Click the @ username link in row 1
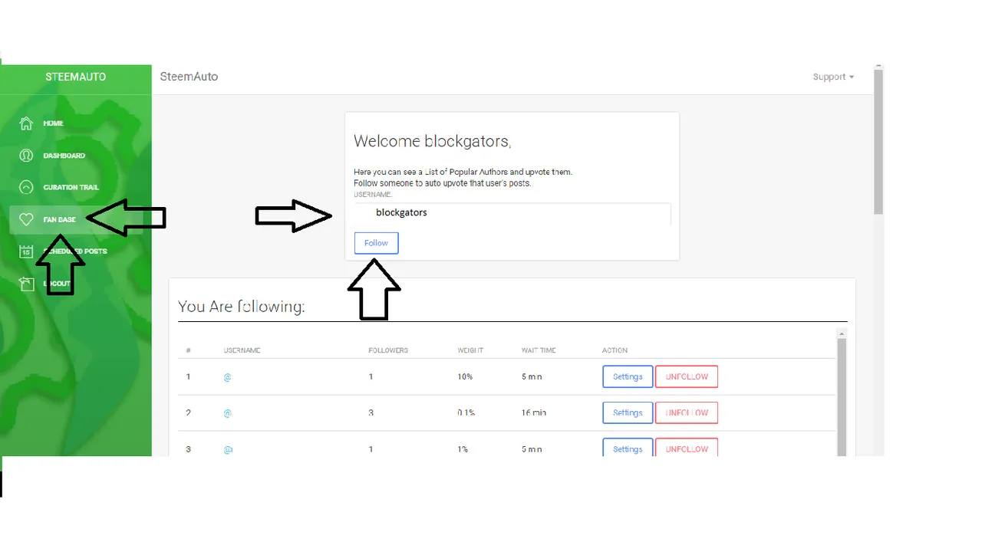This screenshot has height=552, width=982. [228, 377]
